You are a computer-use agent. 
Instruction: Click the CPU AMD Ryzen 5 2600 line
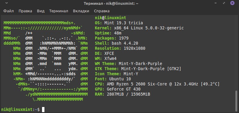tap(157, 84)
